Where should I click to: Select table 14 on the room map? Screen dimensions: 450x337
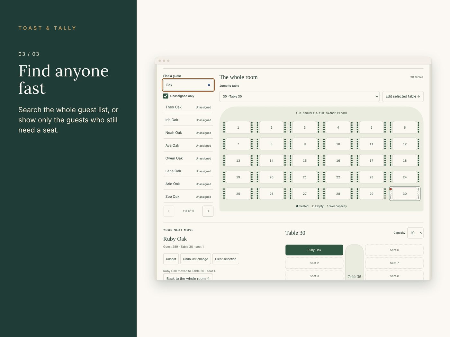(x=272, y=160)
